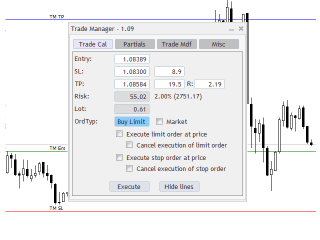This screenshot has width=320, height=240.
Task: Click the Lot: label
Action: coord(80,109)
